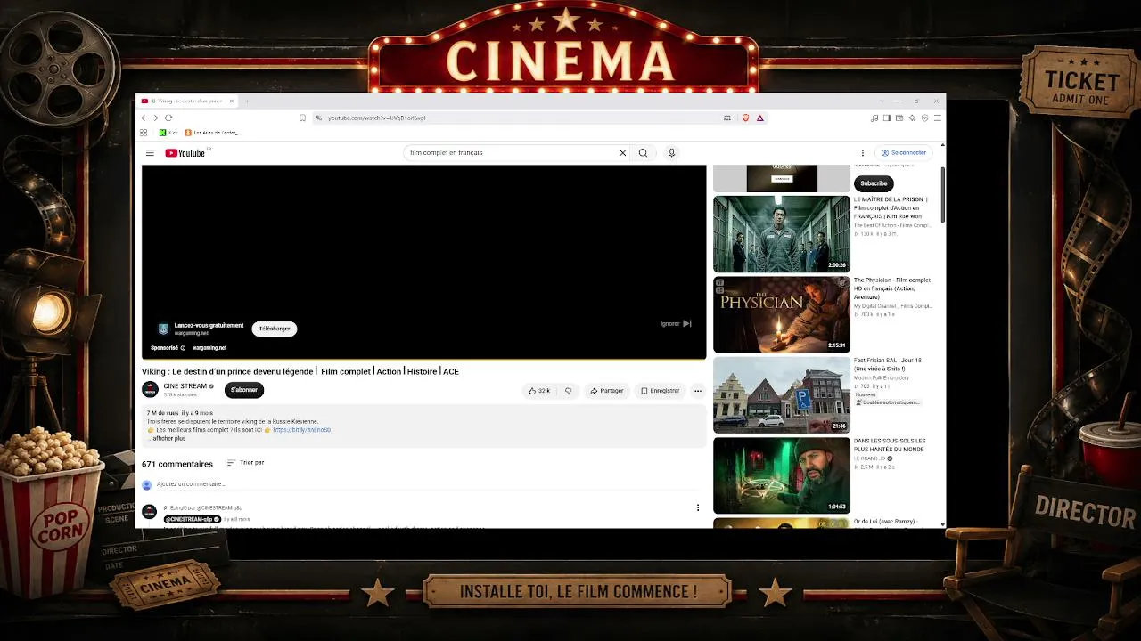Open the YouTube guide hamburger menu
Image resolution: width=1141 pixels, height=641 pixels.
tap(150, 153)
